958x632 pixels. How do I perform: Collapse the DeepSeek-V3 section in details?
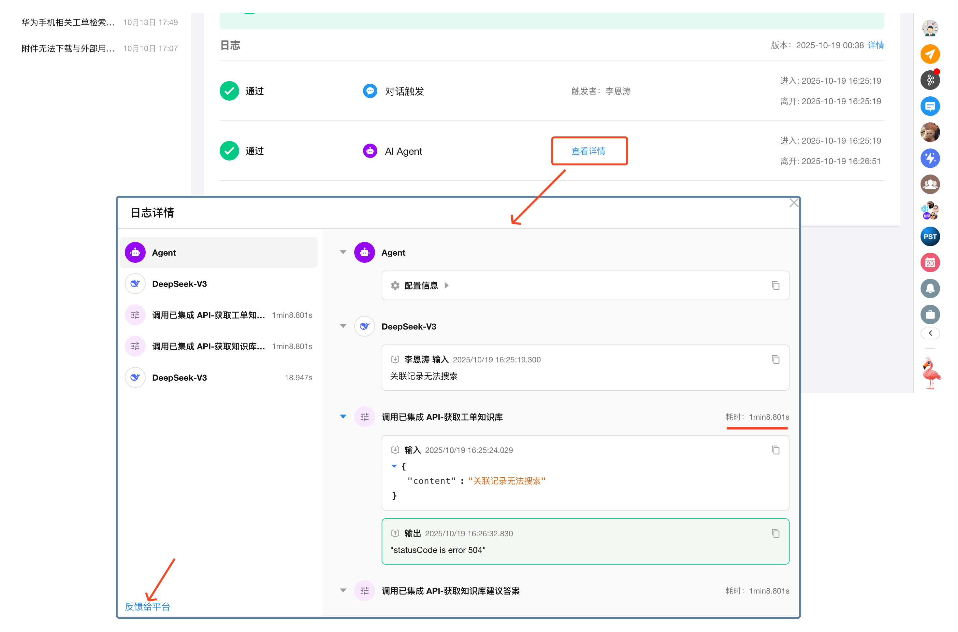click(343, 327)
